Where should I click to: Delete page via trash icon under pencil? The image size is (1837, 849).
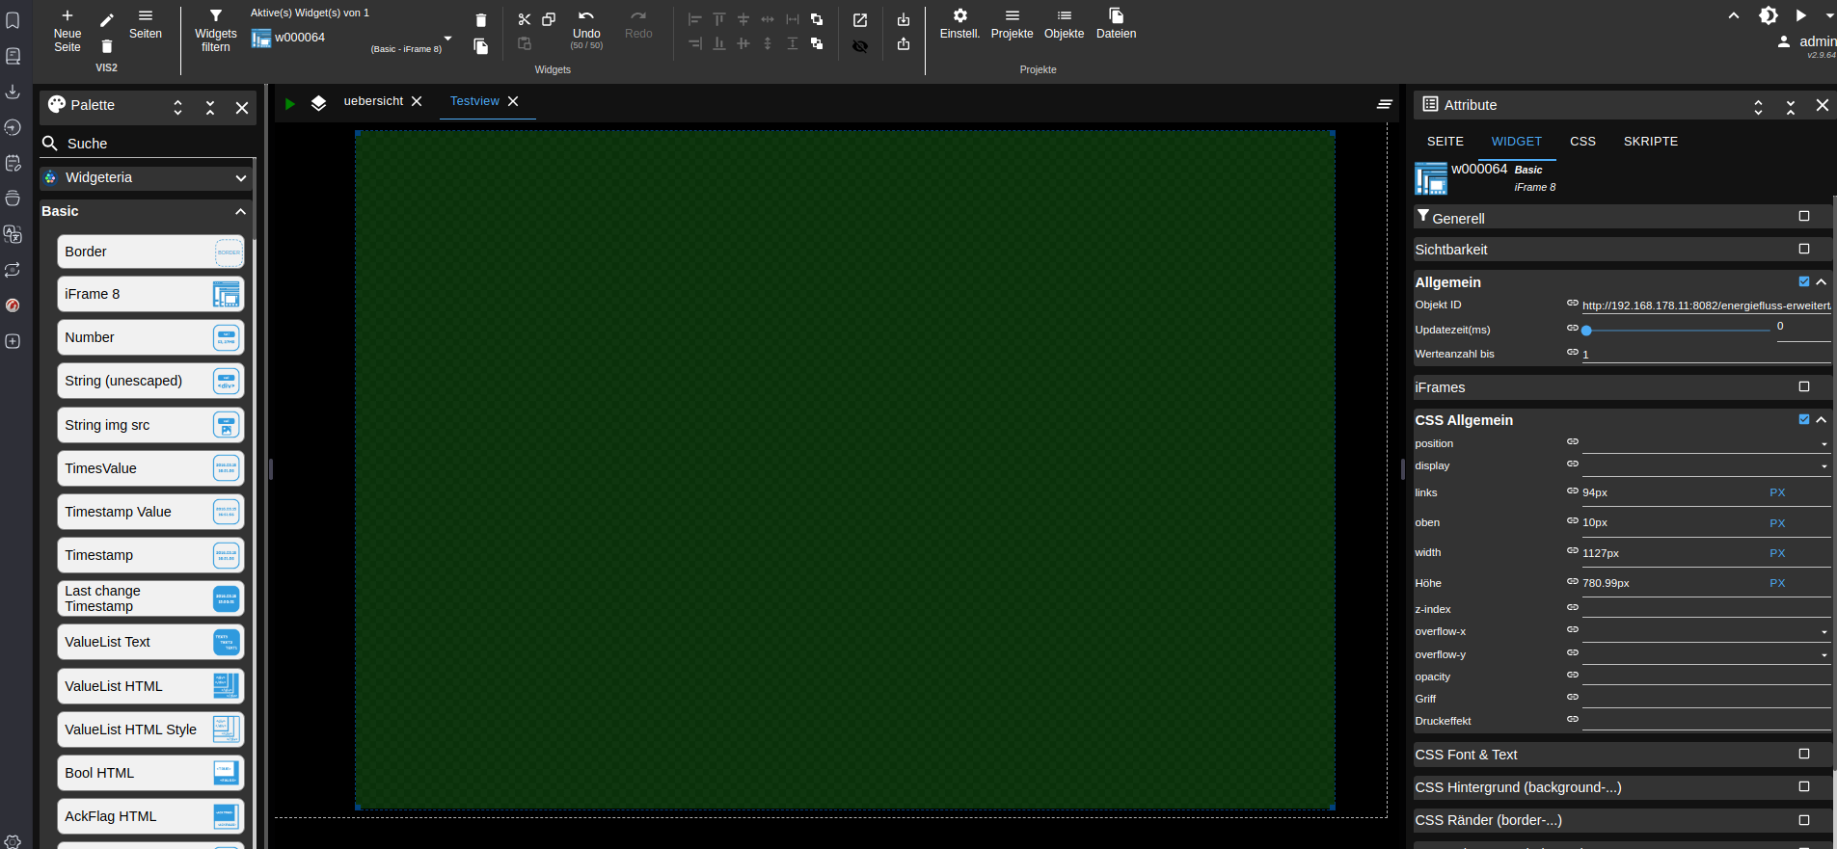107,46
